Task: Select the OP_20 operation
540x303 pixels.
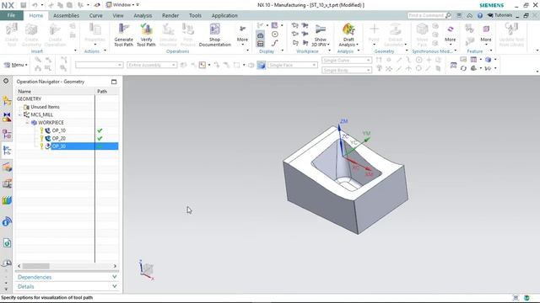Action: point(59,138)
